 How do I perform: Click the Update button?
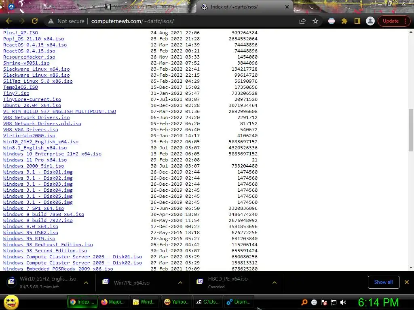click(391, 21)
